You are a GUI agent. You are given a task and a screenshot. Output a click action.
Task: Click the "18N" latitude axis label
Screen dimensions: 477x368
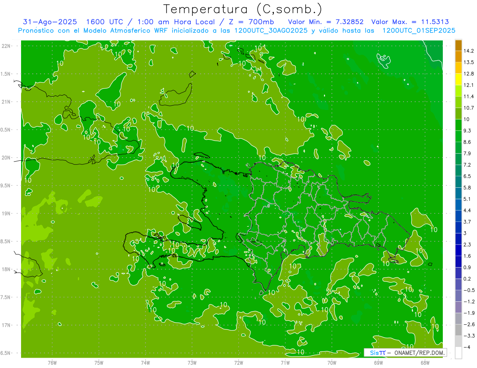tap(6, 270)
